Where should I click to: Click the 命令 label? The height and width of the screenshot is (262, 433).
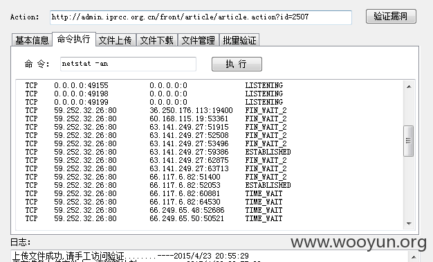coord(37,64)
